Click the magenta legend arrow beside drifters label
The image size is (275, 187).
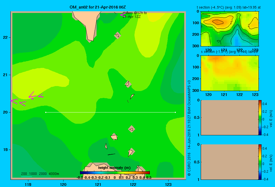(x=123, y=15)
